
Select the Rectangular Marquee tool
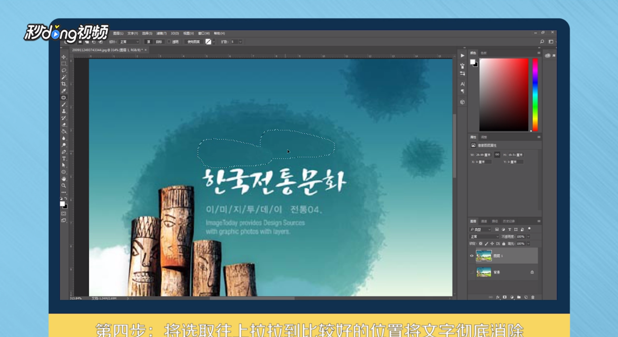64,64
